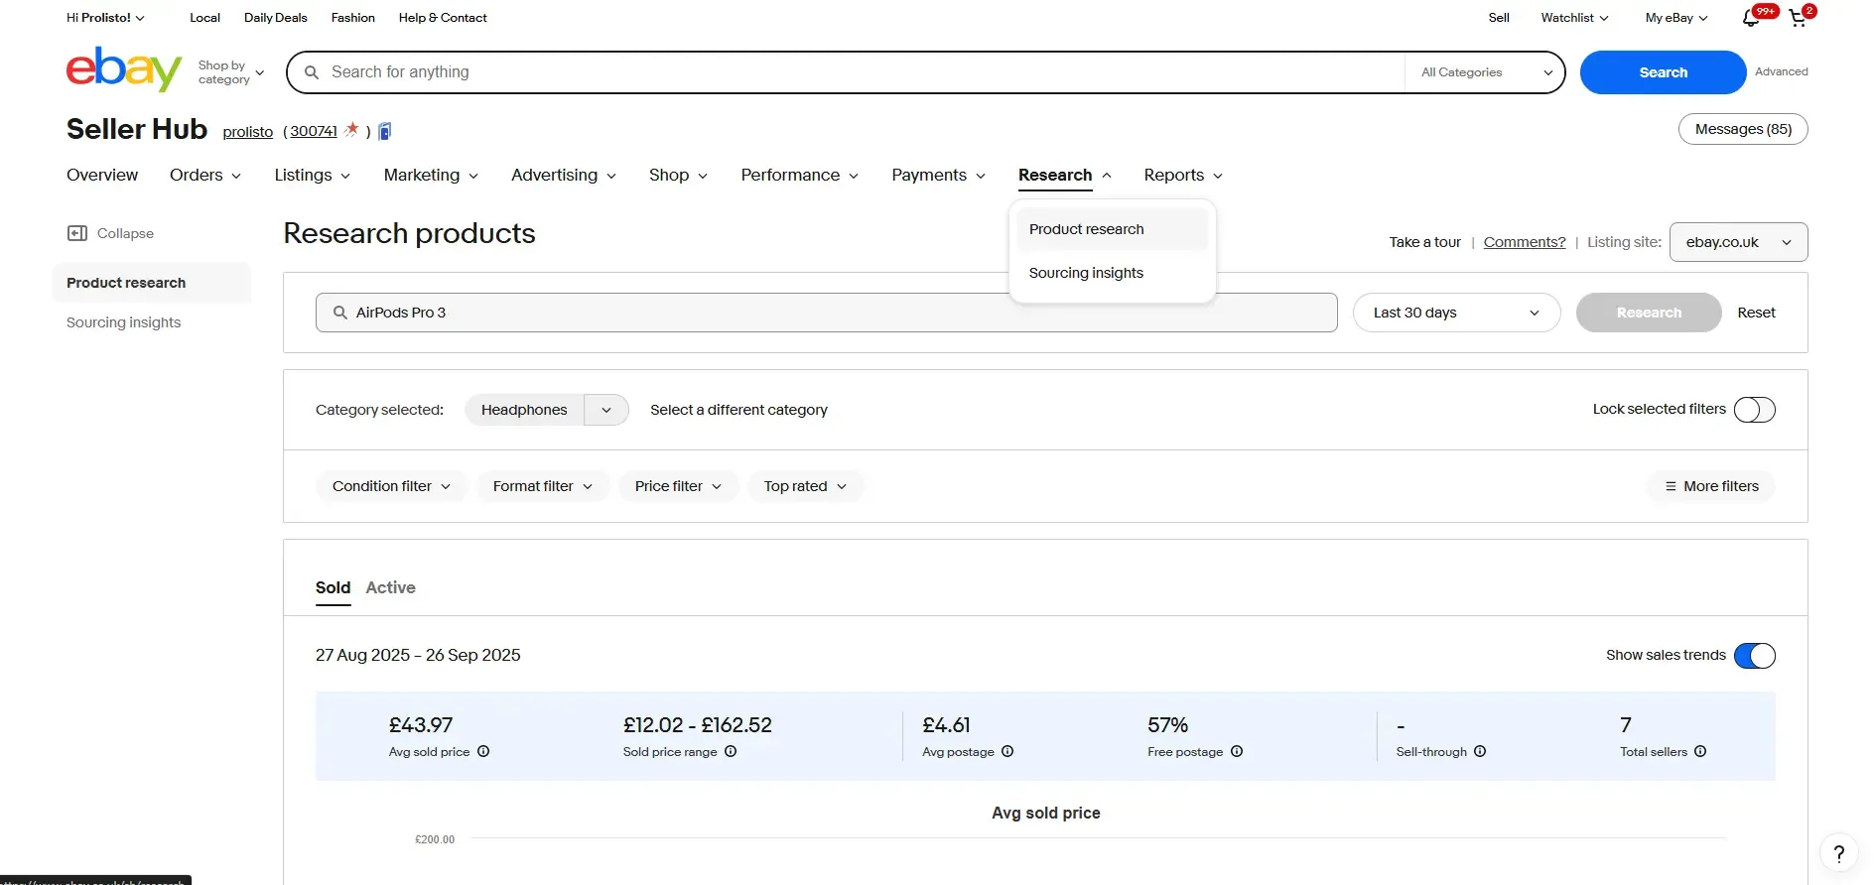The width and height of the screenshot is (1874, 885).
Task: Open the ebay.co.uk listing site dropdown
Action: 1738,242
